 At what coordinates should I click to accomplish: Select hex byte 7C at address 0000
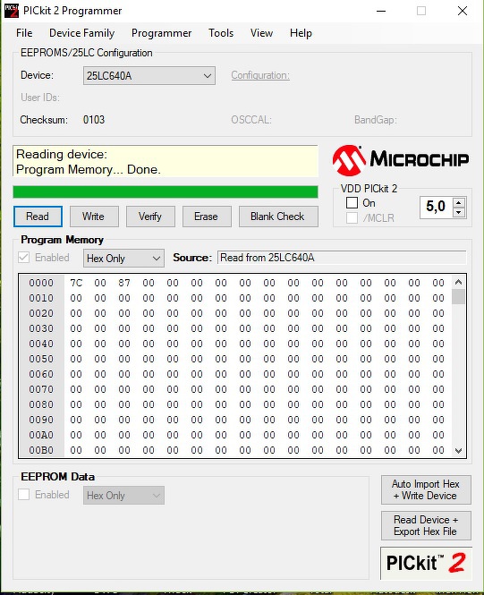(76, 283)
